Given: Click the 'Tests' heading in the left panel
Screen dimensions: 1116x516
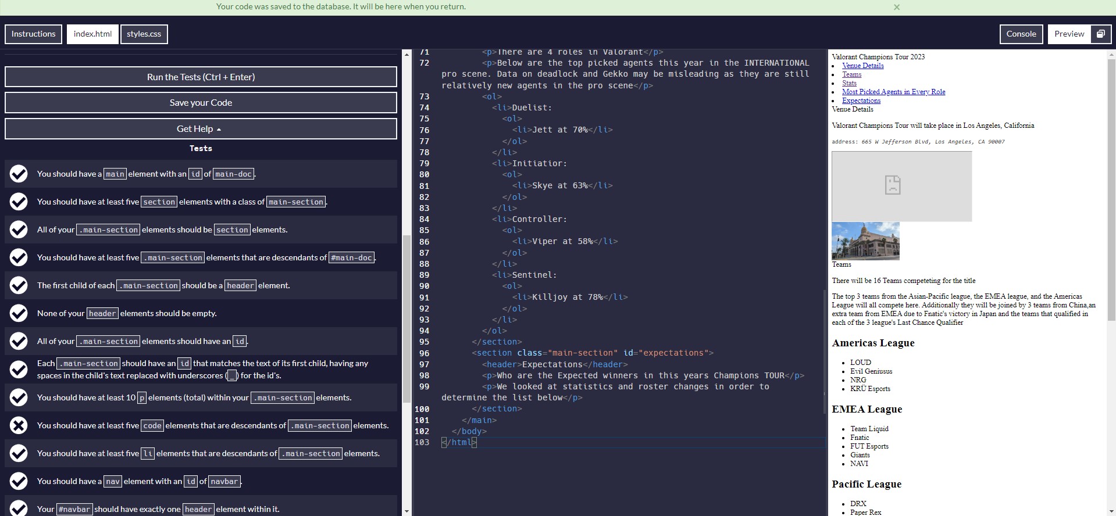Looking at the screenshot, I should coord(201,148).
